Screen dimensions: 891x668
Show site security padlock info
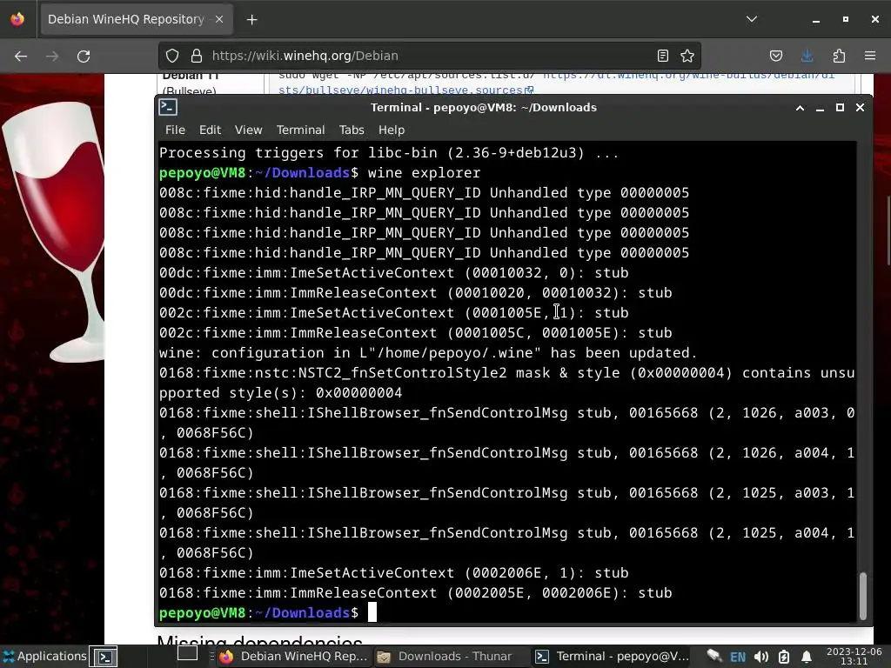(197, 56)
